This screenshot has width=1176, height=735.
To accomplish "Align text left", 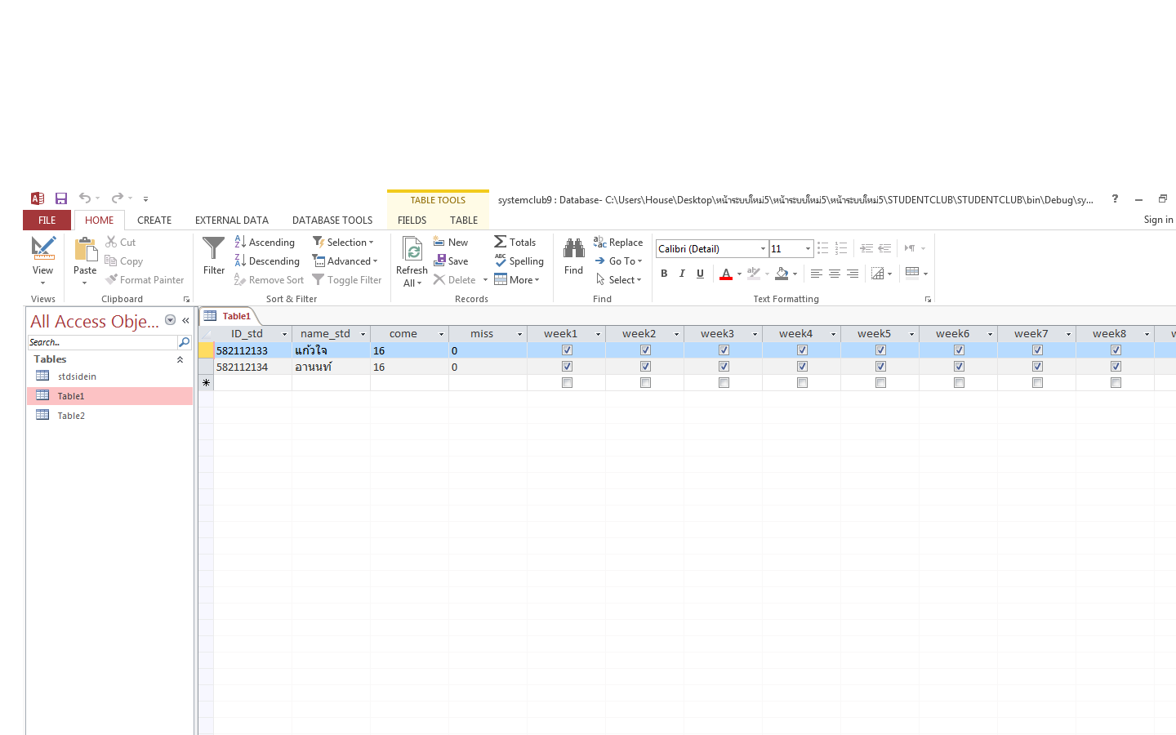I will coord(816,274).
